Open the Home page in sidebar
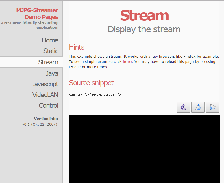Image resolution: width=224 pixels, height=183 pixels. 50,40
